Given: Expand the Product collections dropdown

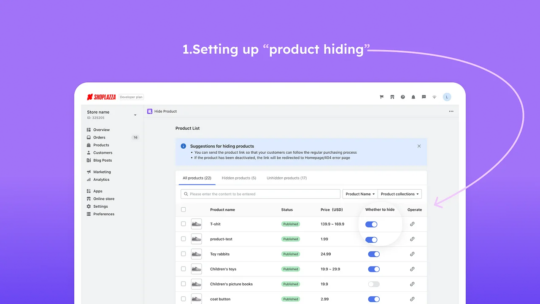Looking at the screenshot, I should point(399,194).
